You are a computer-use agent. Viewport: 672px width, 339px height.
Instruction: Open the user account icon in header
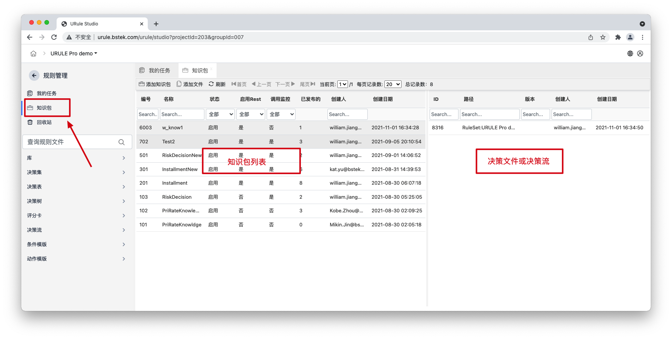[x=640, y=53]
